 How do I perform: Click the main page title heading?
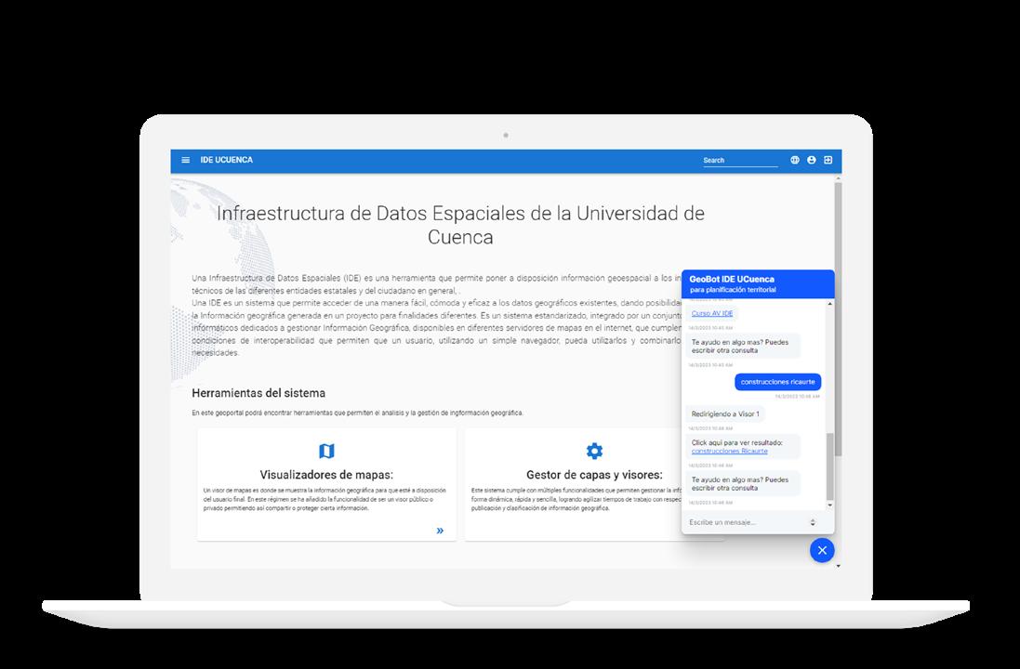click(460, 225)
